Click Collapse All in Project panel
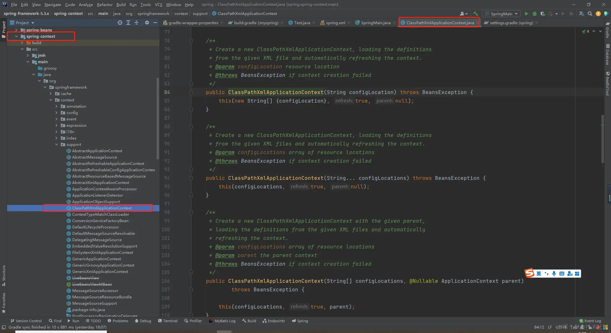 point(137,23)
